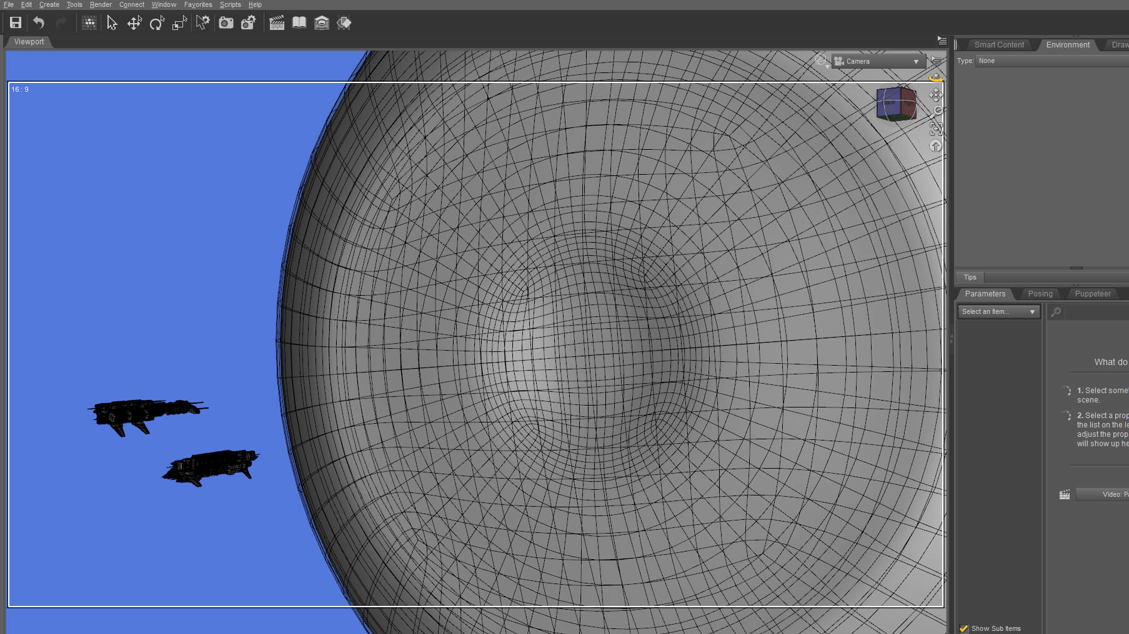Click the orbit camera control in viewport
The height and width of the screenshot is (634, 1129).
(935, 78)
